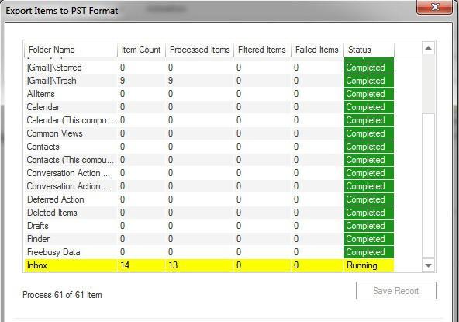Viewport: 459px width, 322px height.
Task: Sort by Processed Items column header
Action: point(199,50)
